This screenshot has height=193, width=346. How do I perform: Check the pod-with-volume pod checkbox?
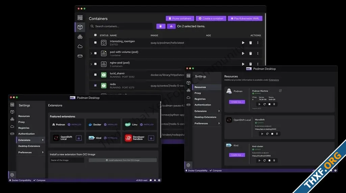[95, 53]
